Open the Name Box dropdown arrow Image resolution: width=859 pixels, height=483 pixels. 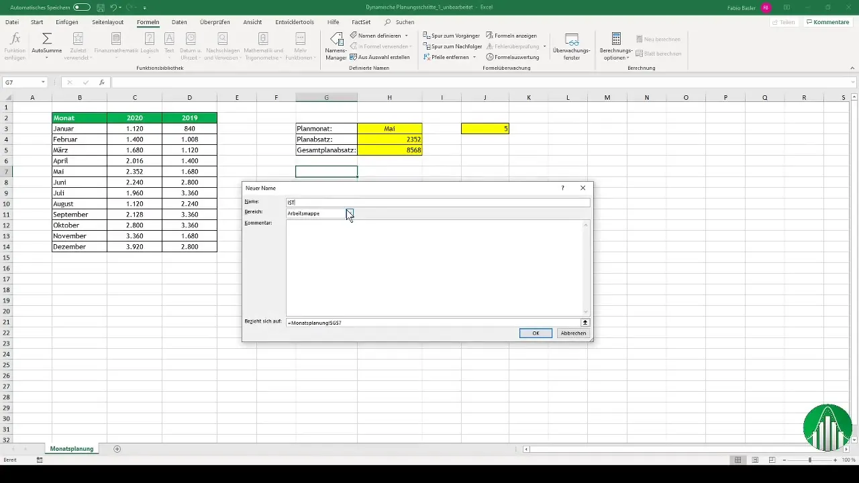pyautogui.click(x=43, y=83)
